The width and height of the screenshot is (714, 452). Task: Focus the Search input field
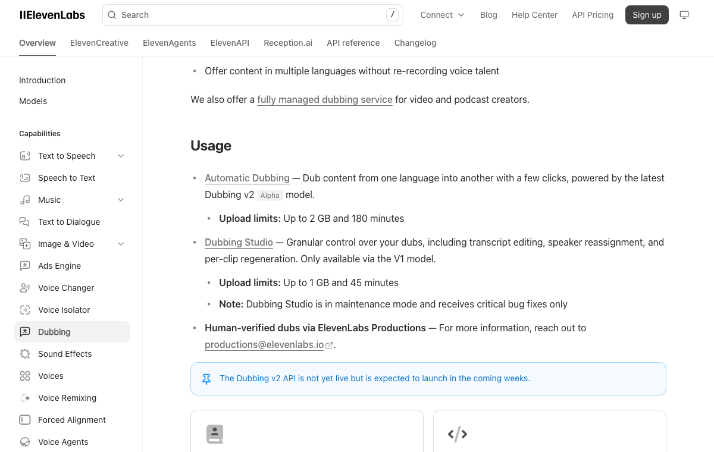pos(253,15)
